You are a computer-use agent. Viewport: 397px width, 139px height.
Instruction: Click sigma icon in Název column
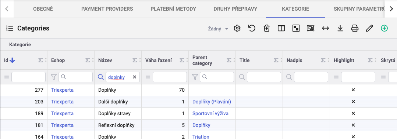(x=134, y=60)
